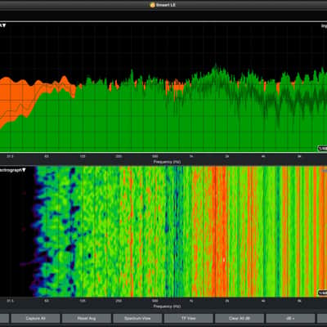Viewport: 327px width, 327px height.
Task: Click the partially visible button left of Capture All
Action: [4, 318]
